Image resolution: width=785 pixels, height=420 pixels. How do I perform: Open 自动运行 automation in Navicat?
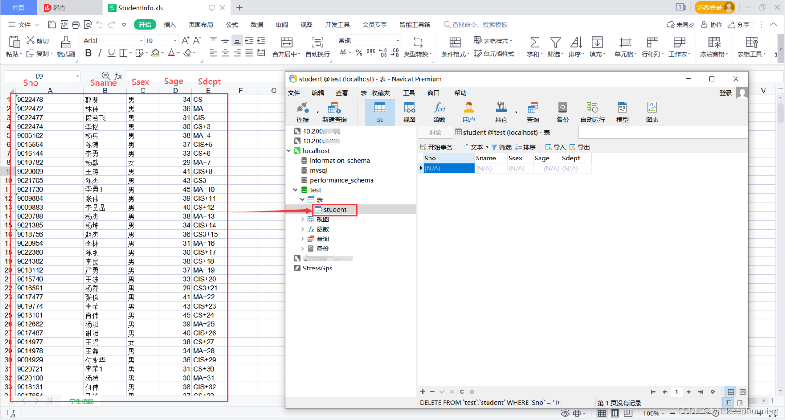[x=592, y=112]
